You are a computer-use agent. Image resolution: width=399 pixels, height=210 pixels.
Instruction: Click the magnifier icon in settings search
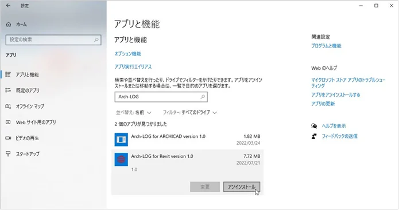(x=96, y=40)
